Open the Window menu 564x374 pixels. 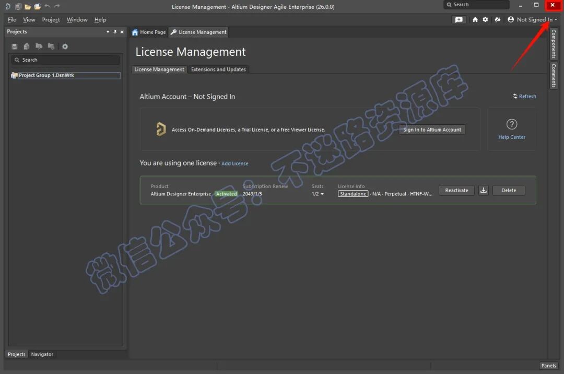pos(77,20)
